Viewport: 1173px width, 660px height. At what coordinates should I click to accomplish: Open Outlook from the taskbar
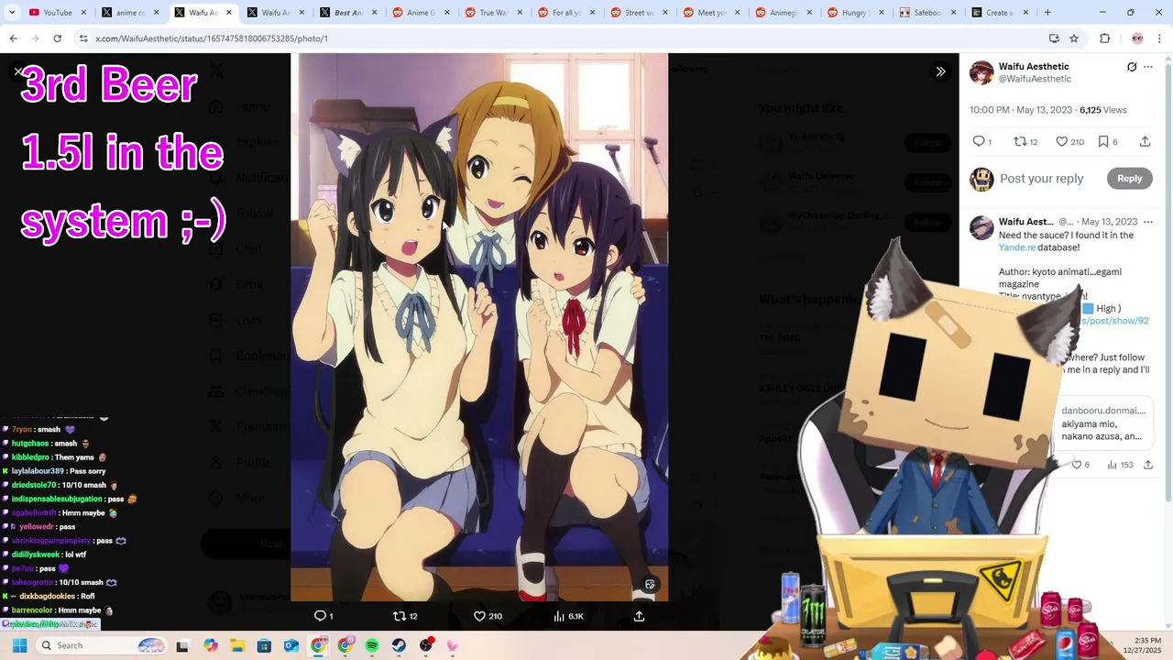291,645
